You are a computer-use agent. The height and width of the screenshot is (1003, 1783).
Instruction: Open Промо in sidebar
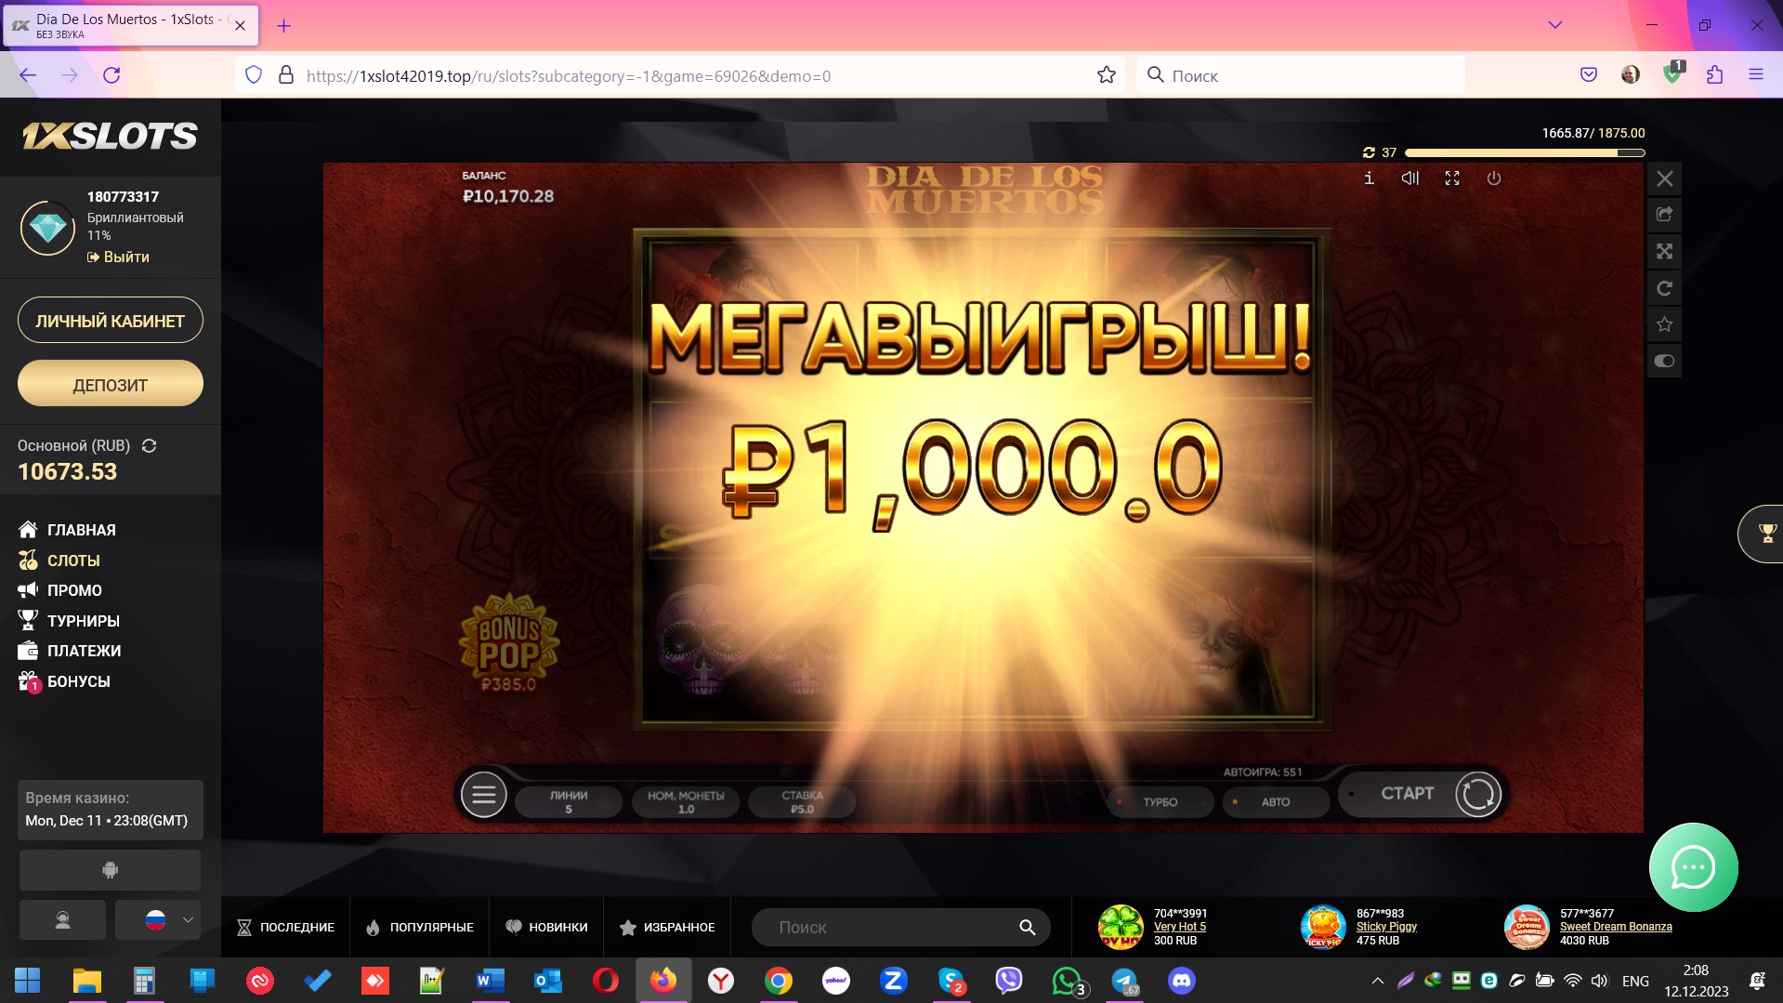pos(60,590)
